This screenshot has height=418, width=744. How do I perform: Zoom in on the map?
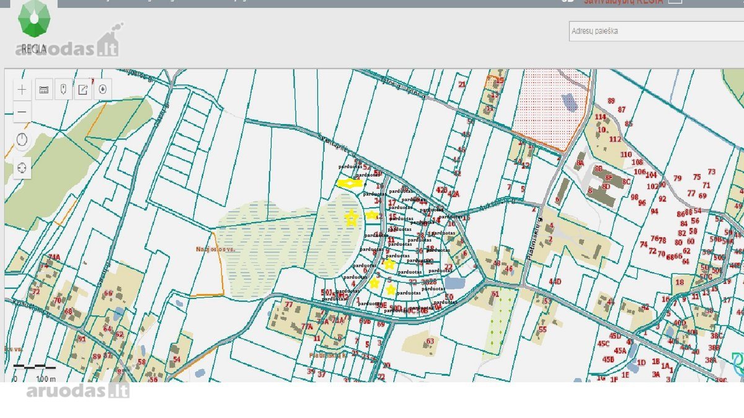pos(22,89)
